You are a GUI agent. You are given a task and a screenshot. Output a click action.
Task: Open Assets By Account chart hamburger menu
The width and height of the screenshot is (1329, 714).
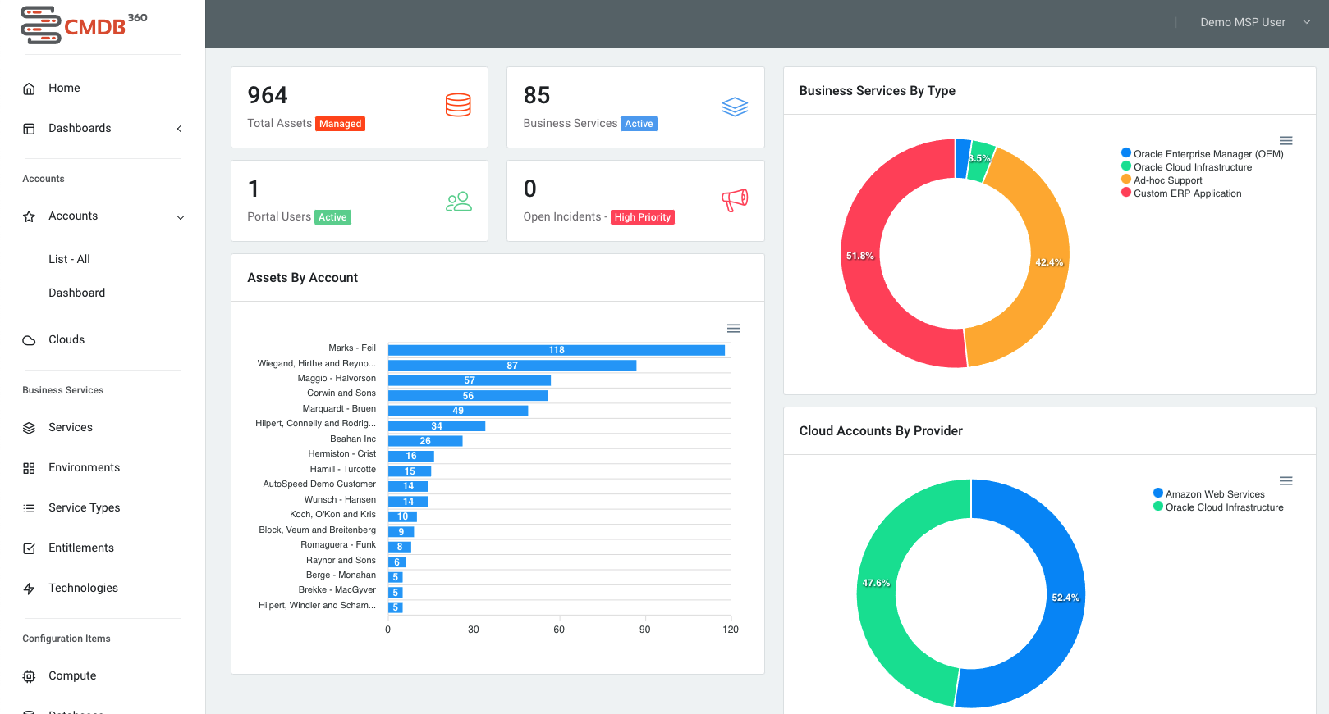coord(734,328)
